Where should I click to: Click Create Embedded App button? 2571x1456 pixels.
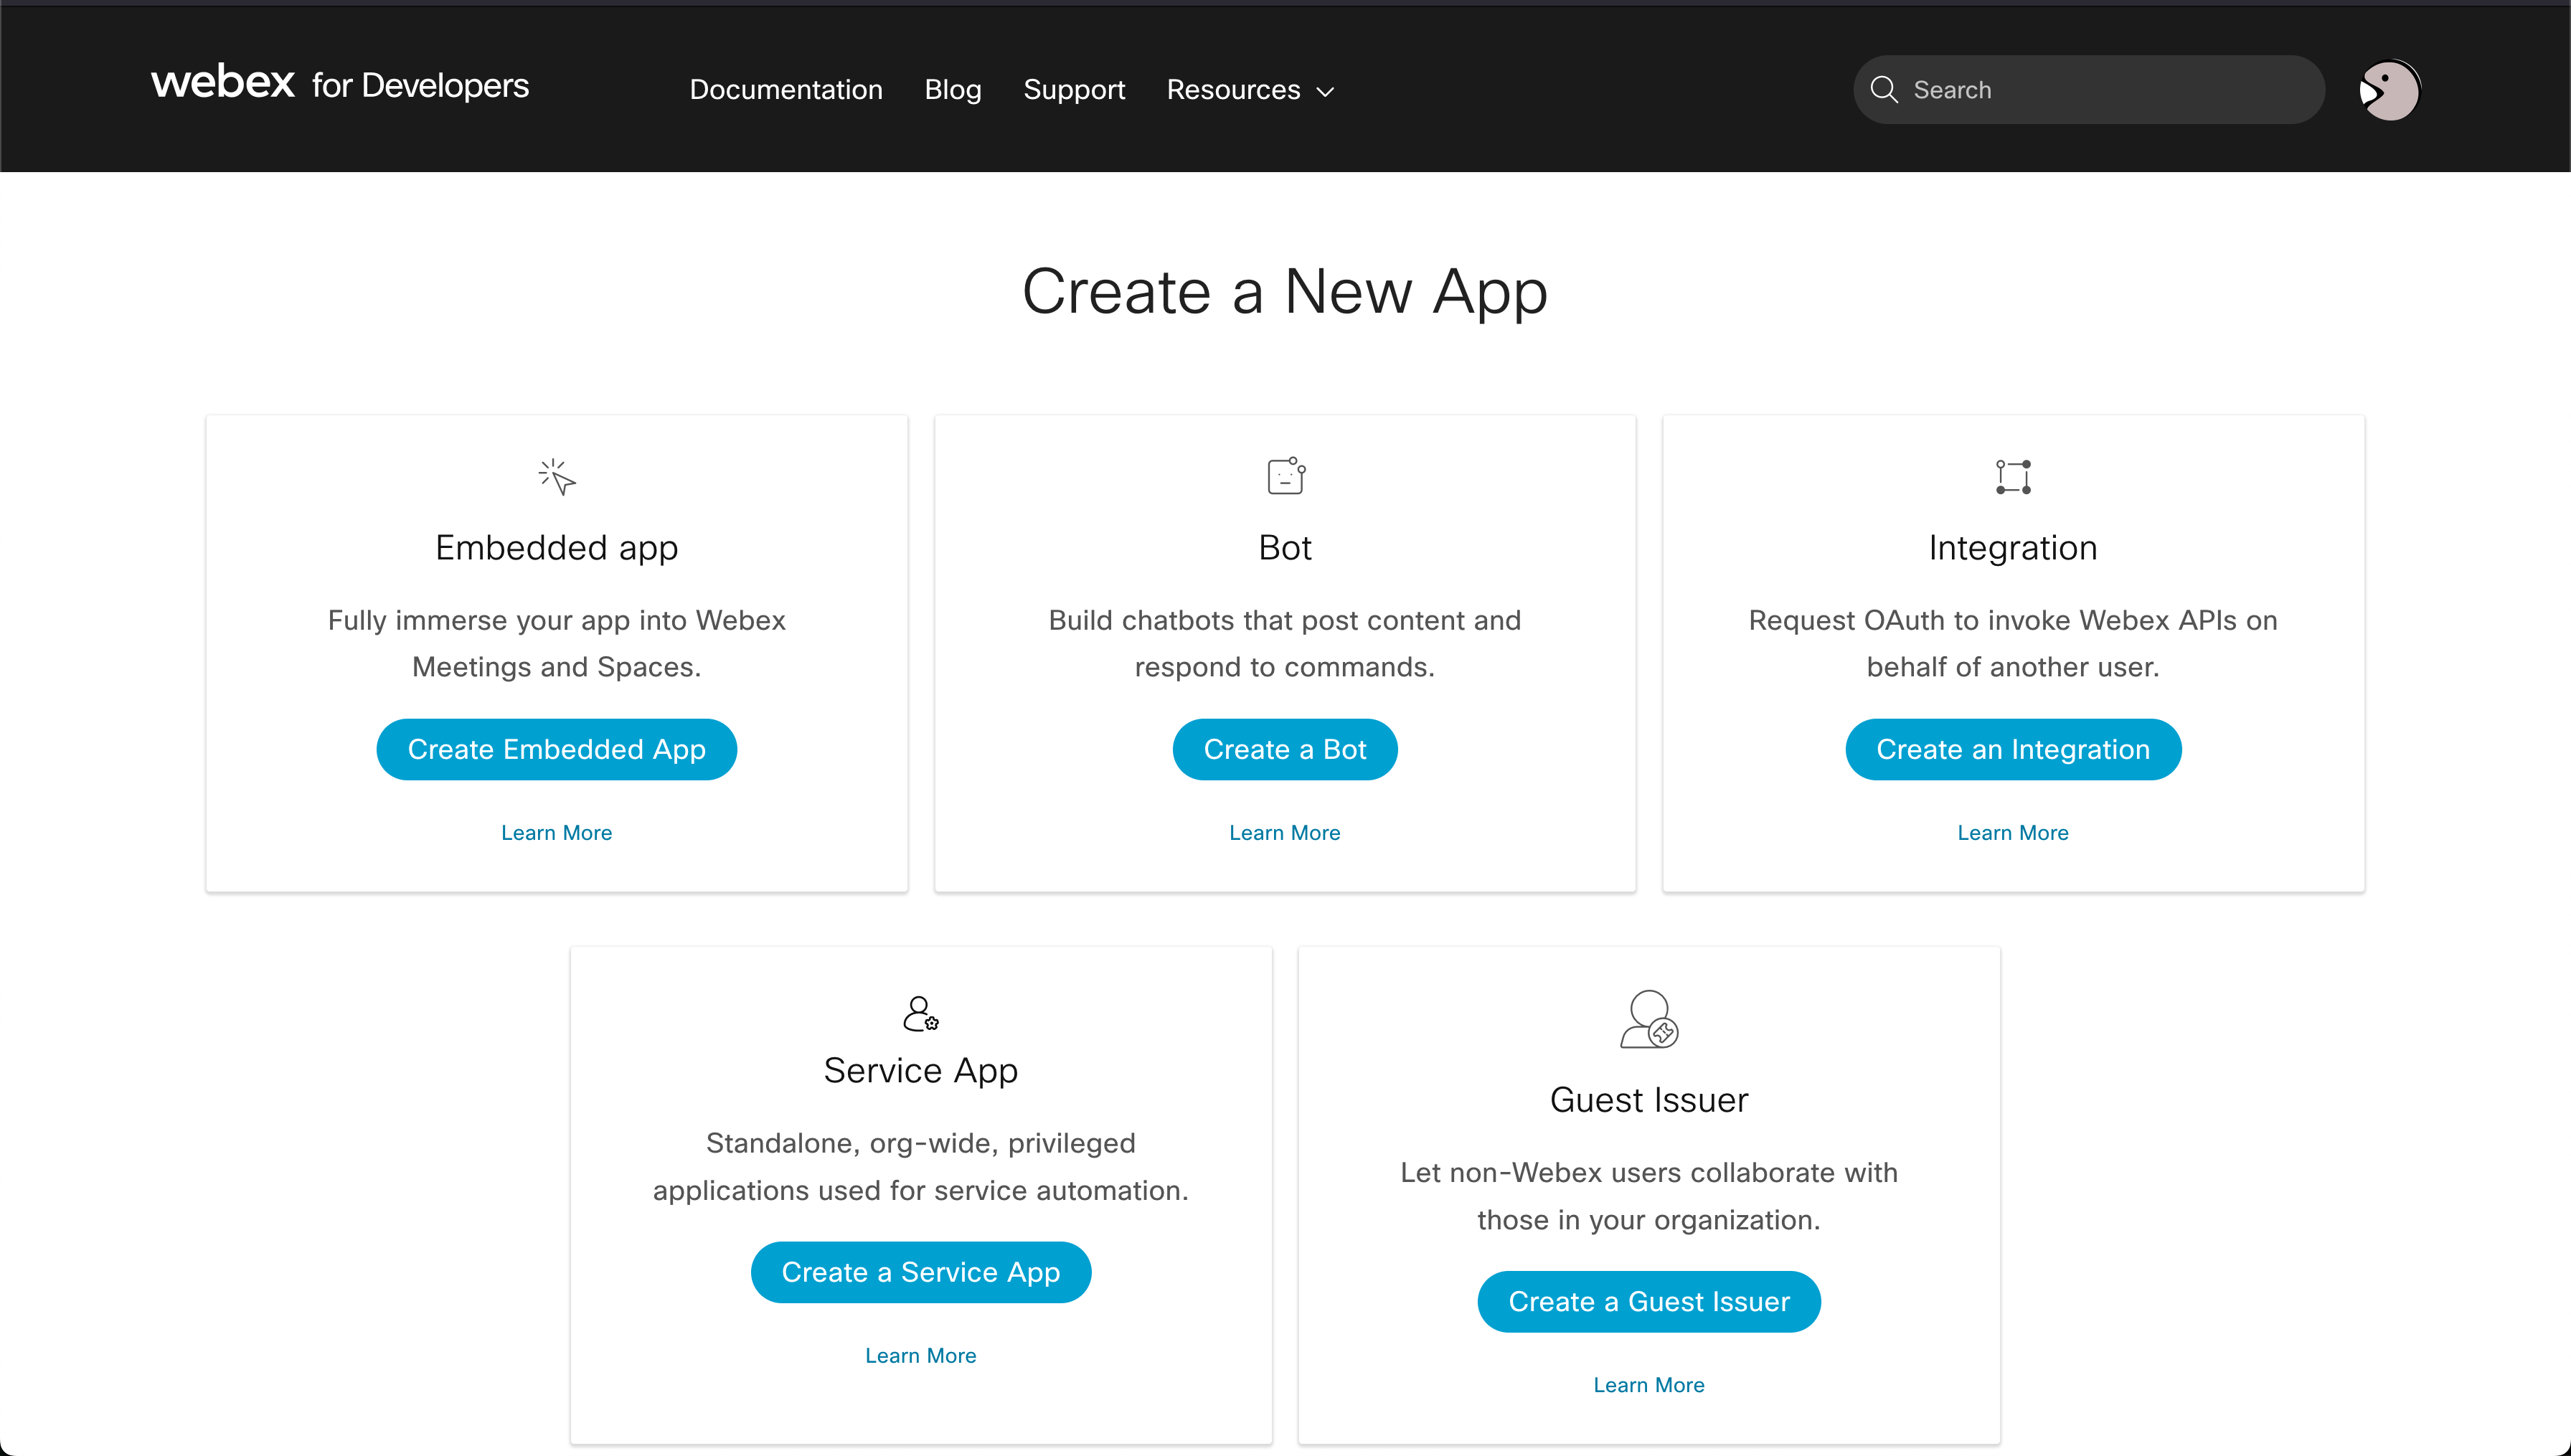(557, 749)
